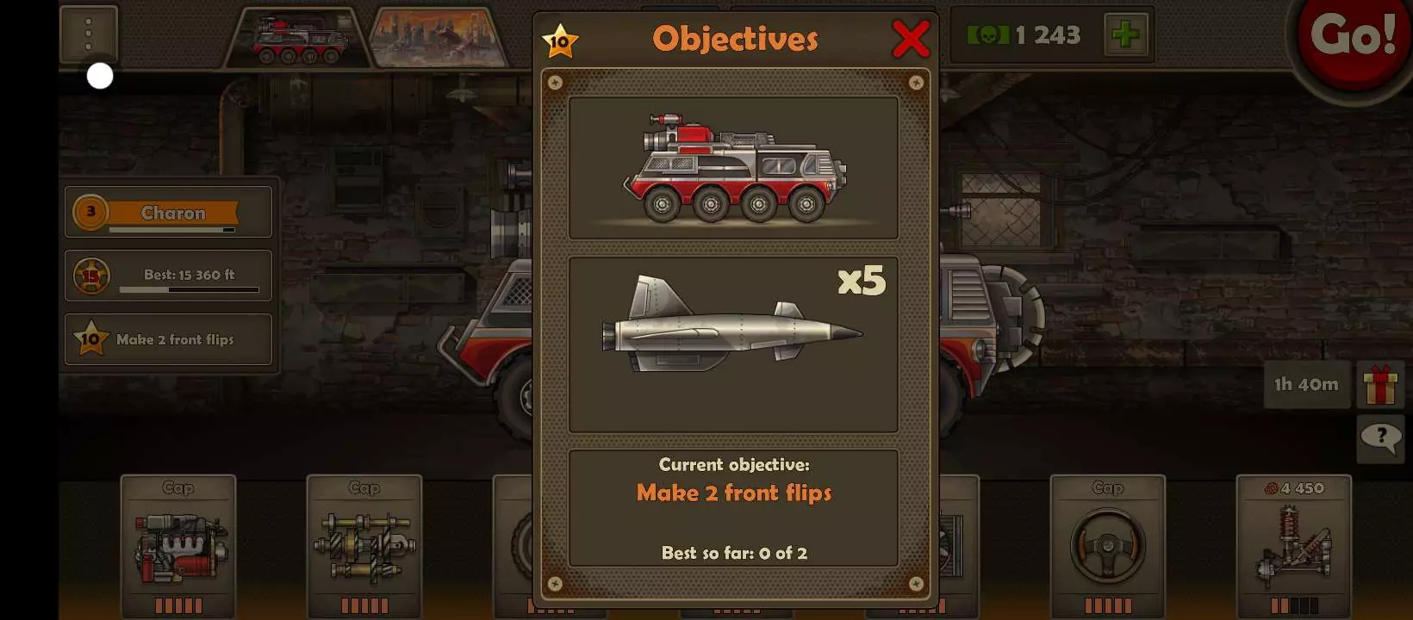Image resolution: width=1413 pixels, height=620 pixels.
Task: Open the help question mark bubble
Action: (x=1380, y=439)
